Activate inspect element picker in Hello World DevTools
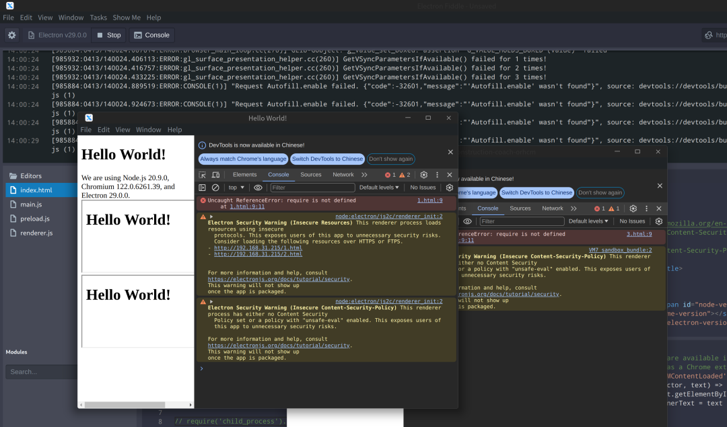 click(202, 175)
